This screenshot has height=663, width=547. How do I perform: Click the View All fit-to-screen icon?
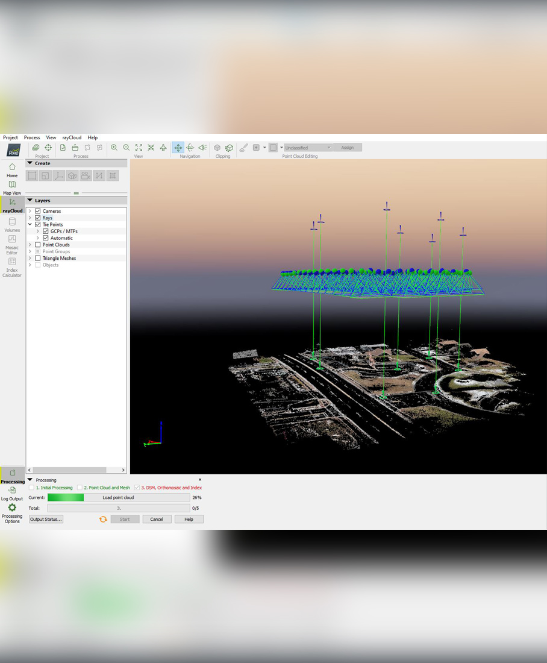(139, 148)
